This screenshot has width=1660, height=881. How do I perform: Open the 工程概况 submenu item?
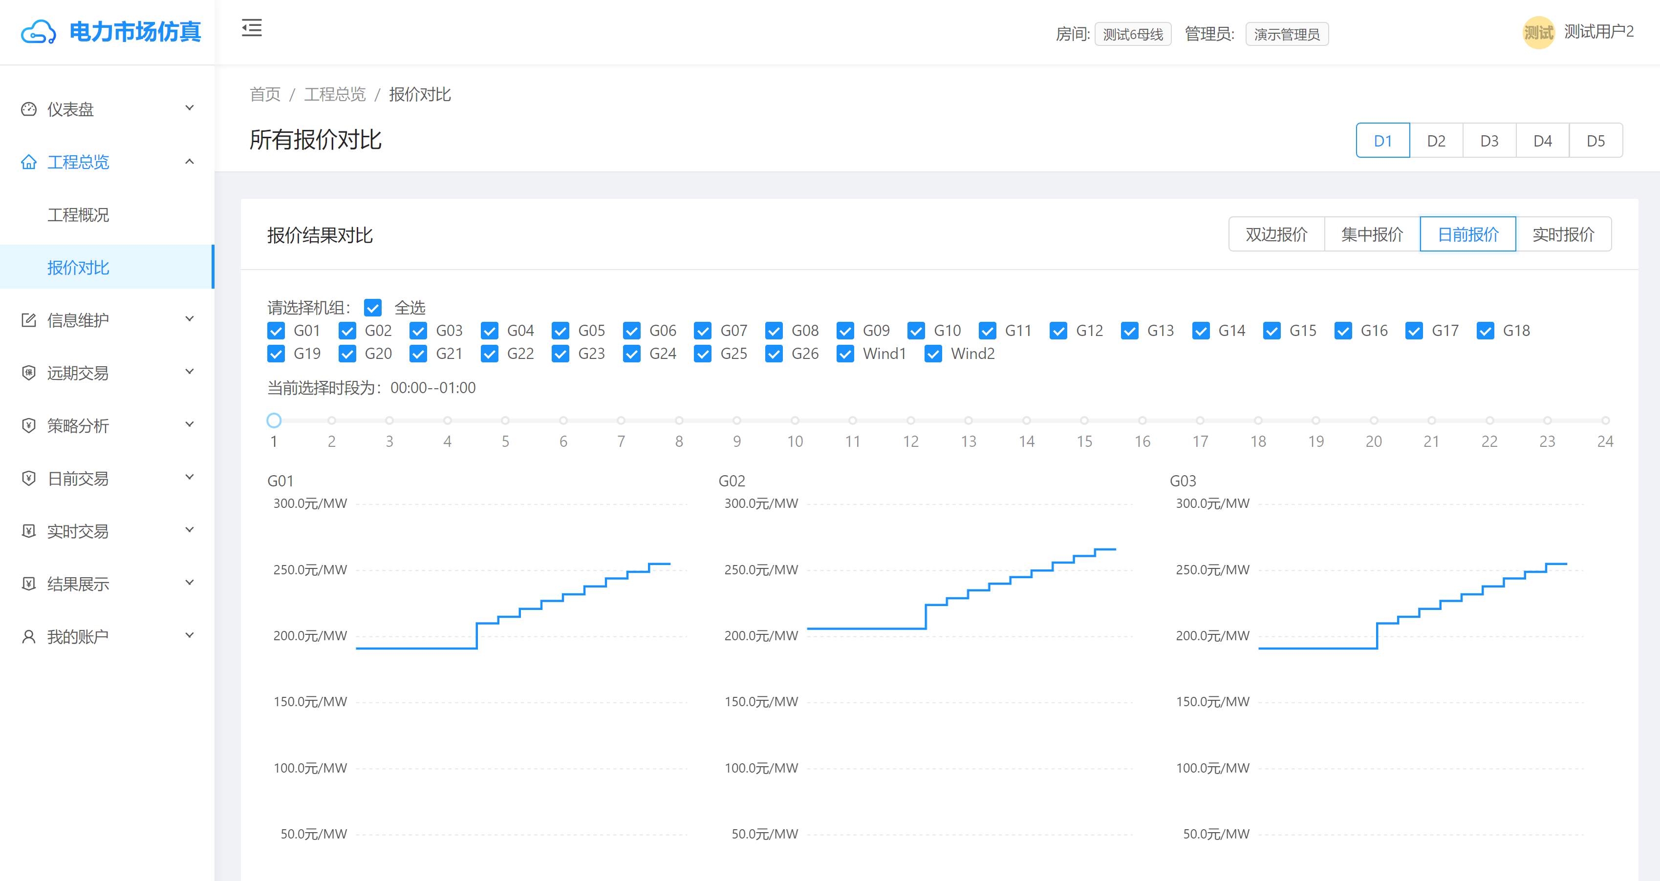click(107, 214)
